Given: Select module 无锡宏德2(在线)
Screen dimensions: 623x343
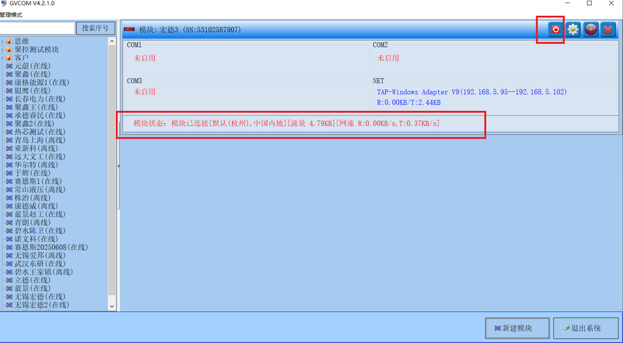Looking at the screenshot, I should (42, 305).
